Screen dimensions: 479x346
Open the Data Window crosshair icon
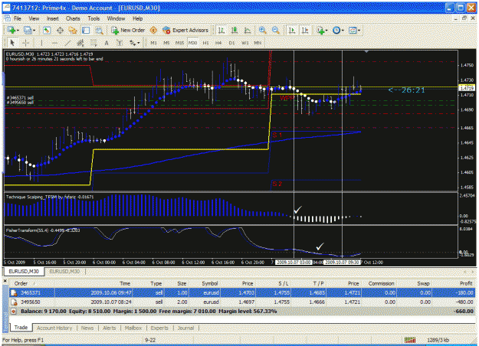pyautogui.click(x=60, y=30)
